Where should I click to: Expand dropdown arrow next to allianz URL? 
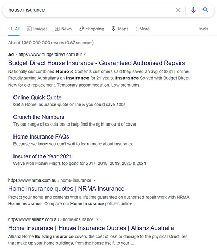coord(97,219)
